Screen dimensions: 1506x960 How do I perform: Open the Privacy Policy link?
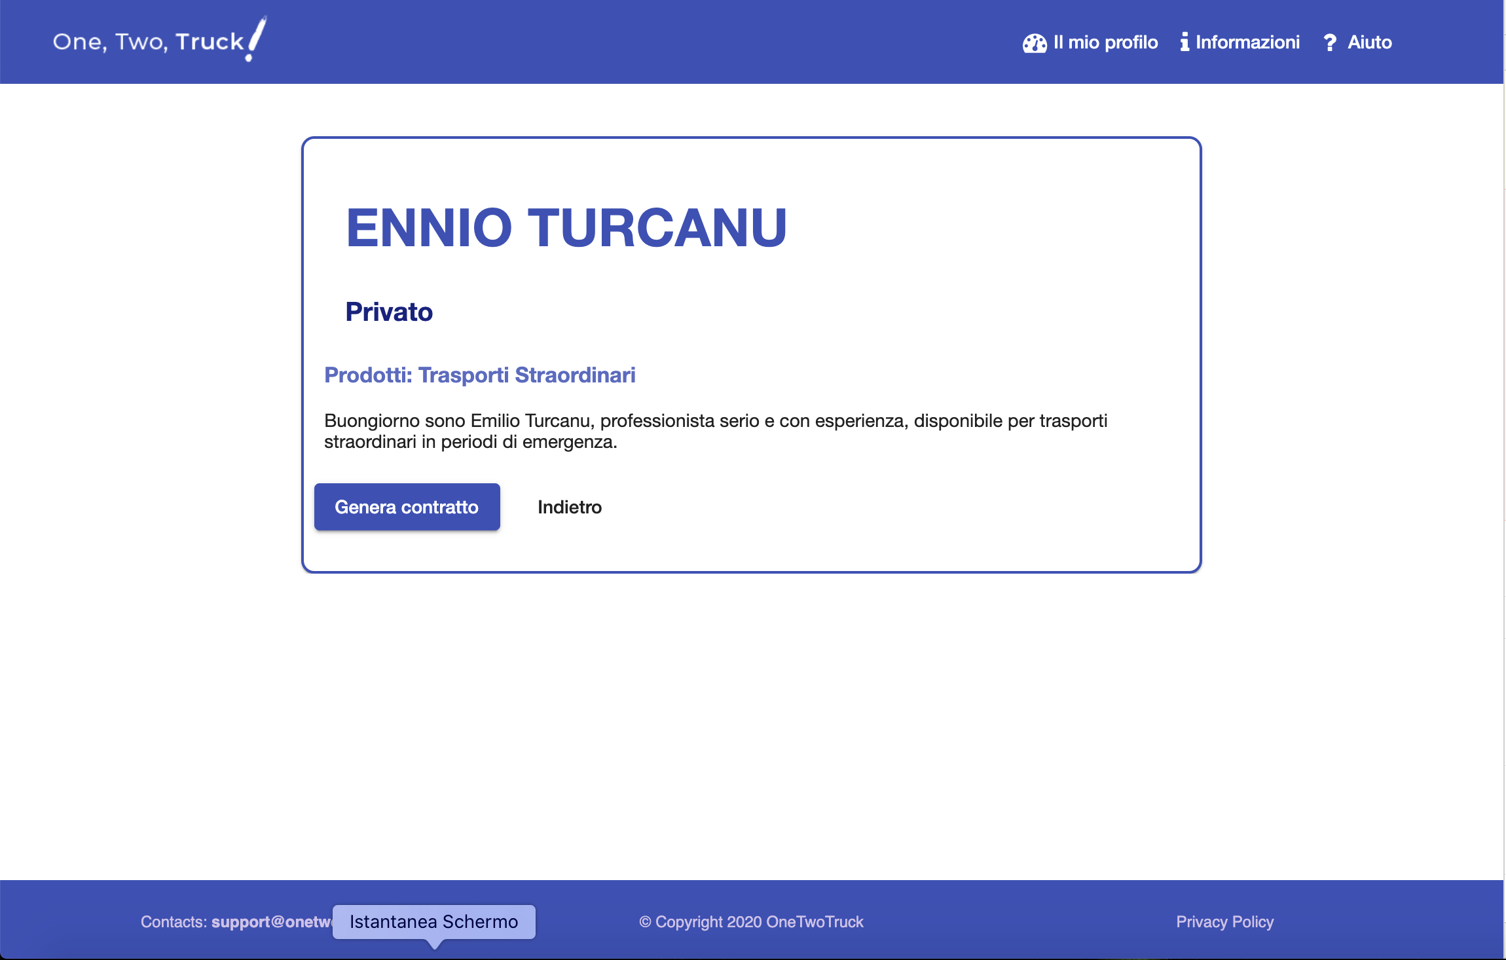tap(1224, 921)
